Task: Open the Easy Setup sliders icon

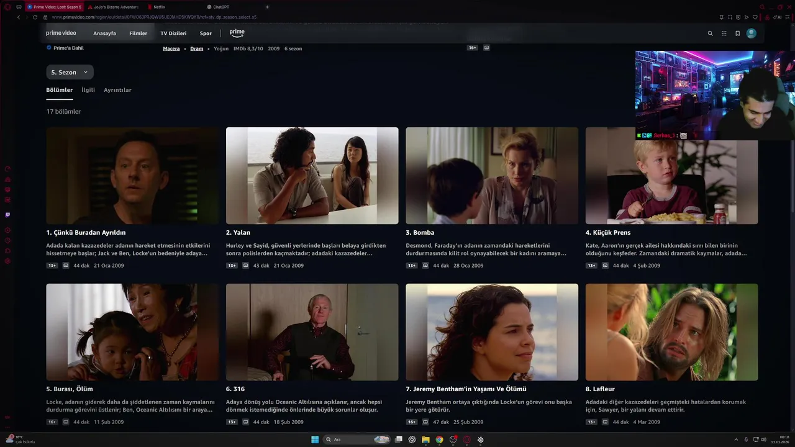Action: (788, 17)
